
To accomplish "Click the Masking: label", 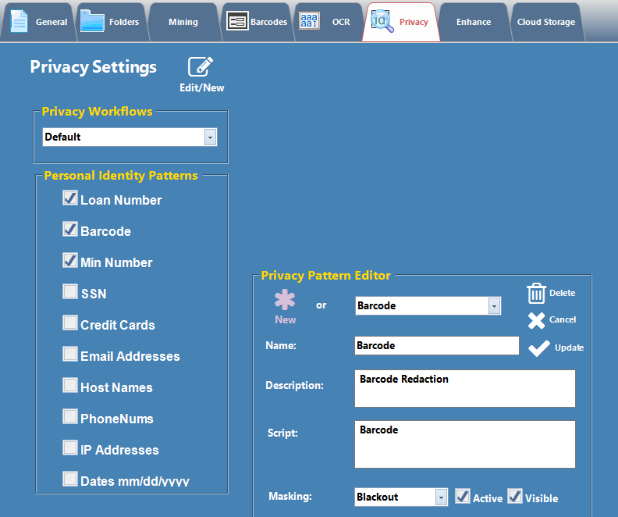I will [290, 496].
